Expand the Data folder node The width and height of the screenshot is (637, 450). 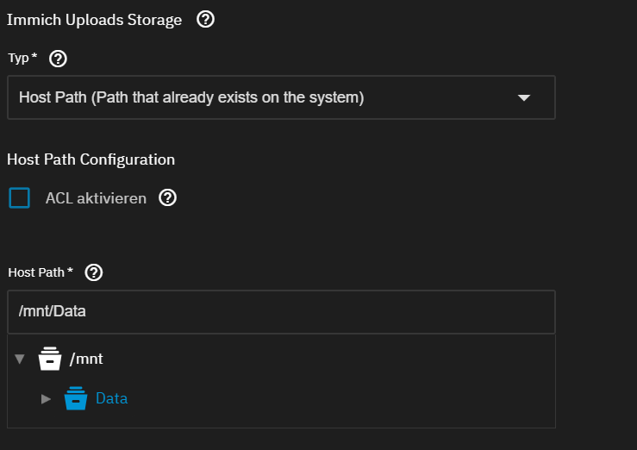click(46, 399)
